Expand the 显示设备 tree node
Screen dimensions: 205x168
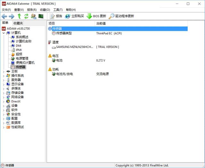pos(4,84)
